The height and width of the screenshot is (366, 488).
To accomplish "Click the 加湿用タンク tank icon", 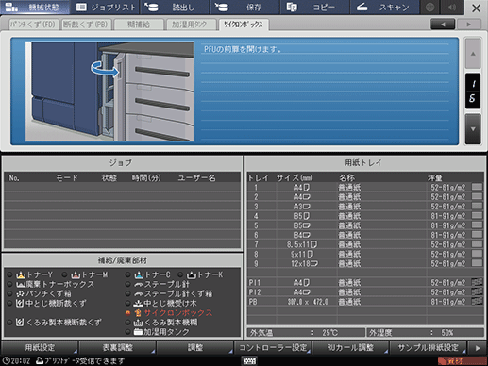I will (139, 332).
